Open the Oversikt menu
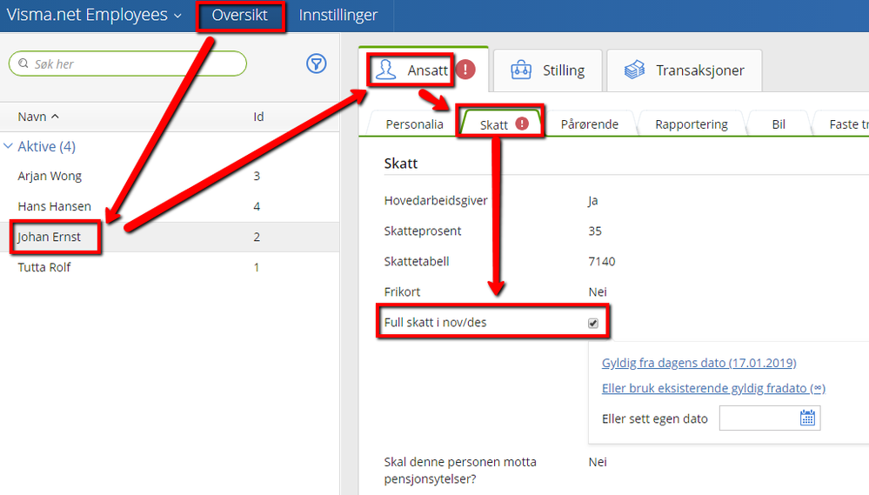Image resolution: width=869 pixels, height=495 pixels. [x=240, y=15]
